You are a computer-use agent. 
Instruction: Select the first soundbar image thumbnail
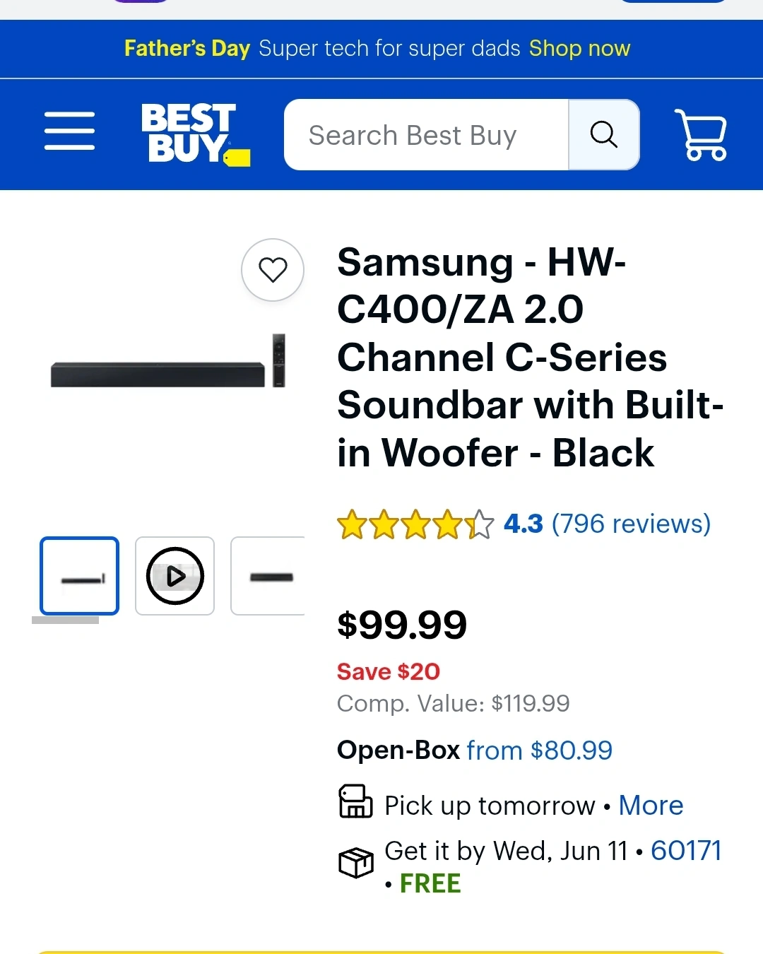tap(79, 576)
